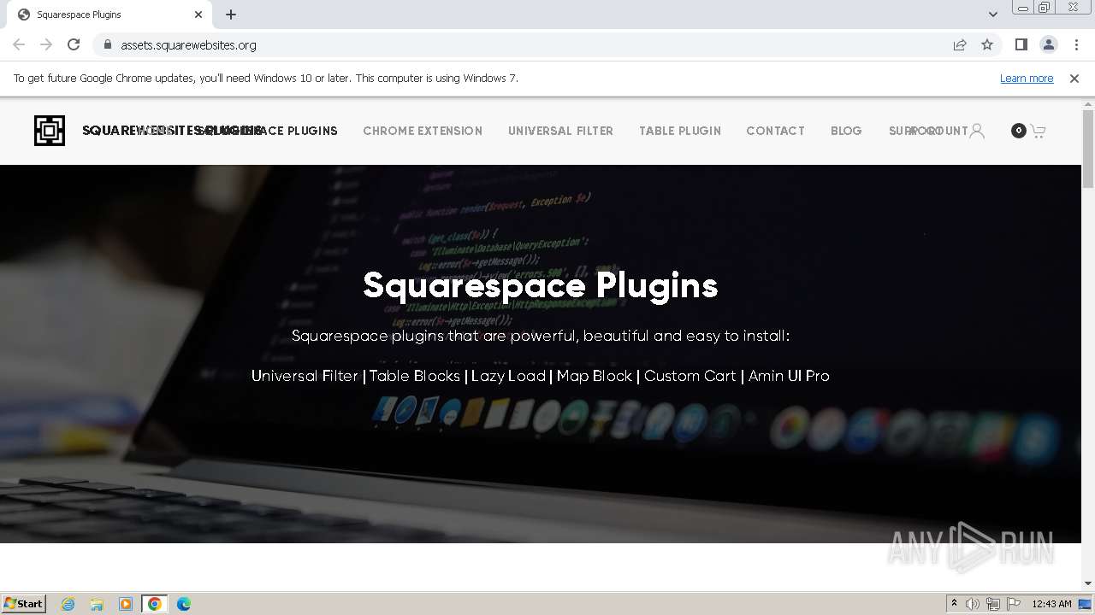This screenshot has width=1095, height=615.
Task: Open a new tab with plus button
Action: [x=231, y=15]
